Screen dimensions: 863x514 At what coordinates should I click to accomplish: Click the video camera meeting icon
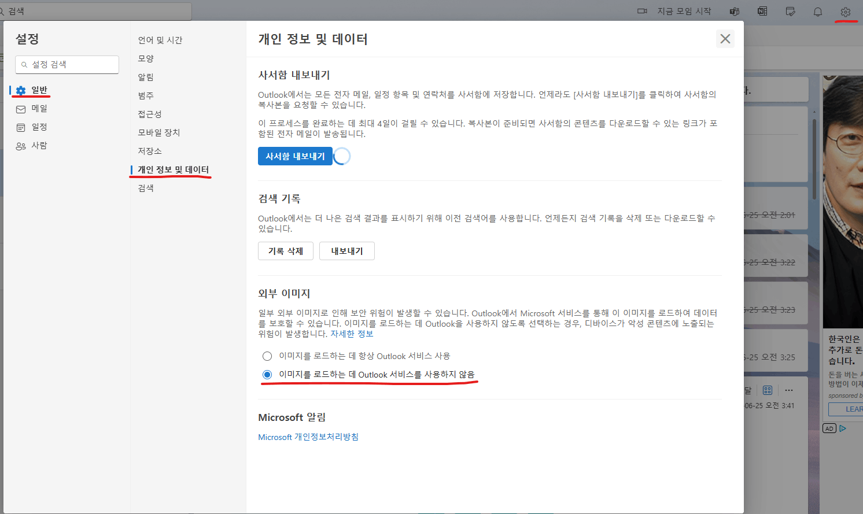click(x=642, y=12)
